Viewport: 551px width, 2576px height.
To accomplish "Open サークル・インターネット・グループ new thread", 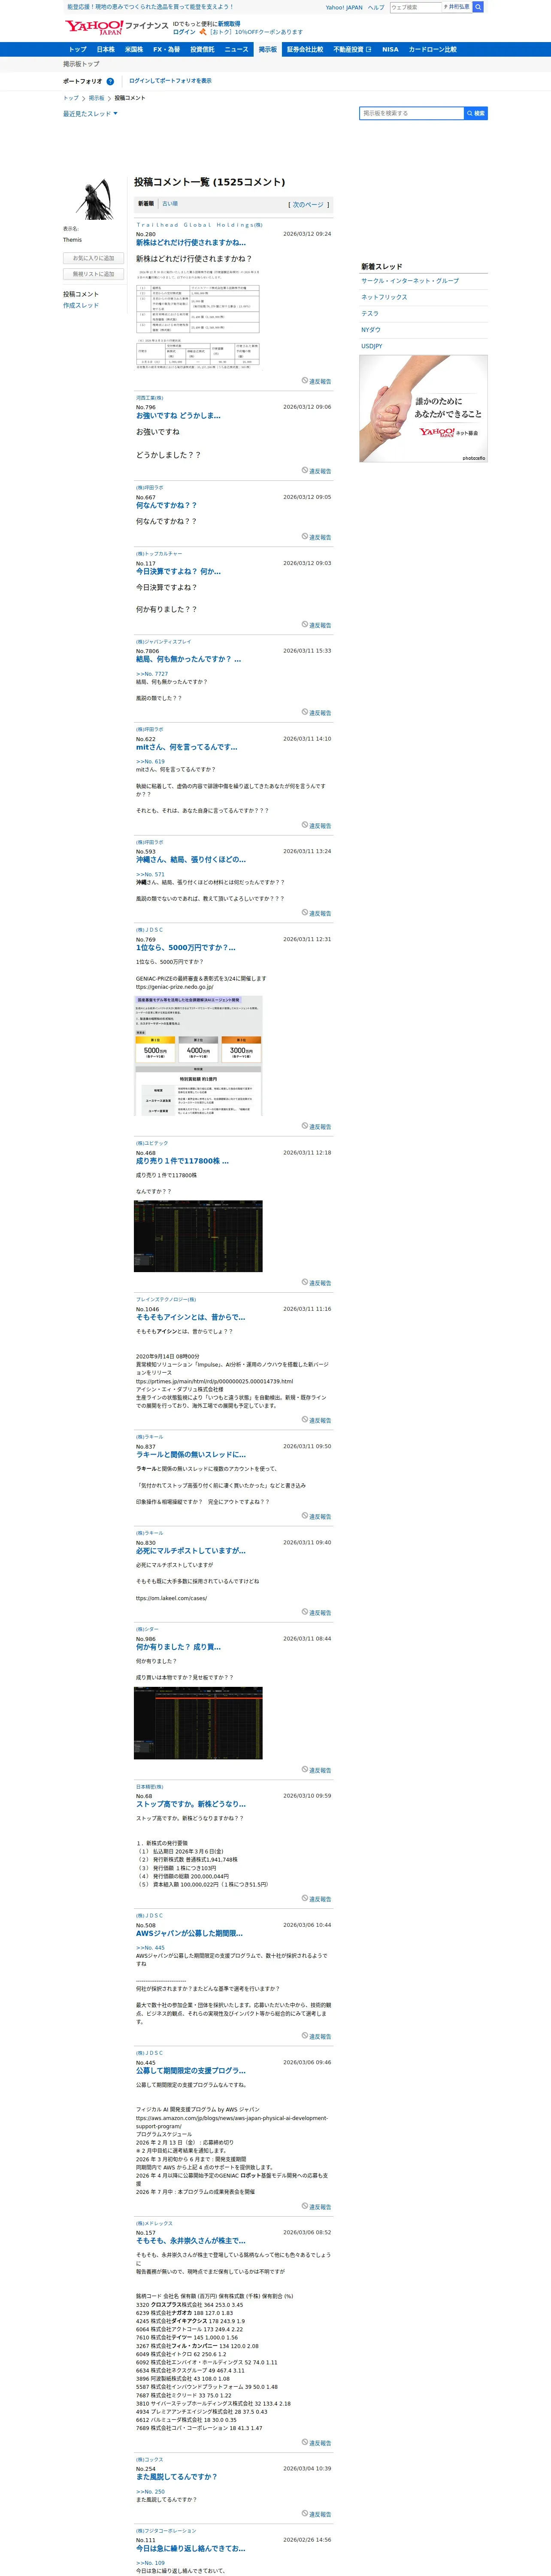I will coord(410,281).
